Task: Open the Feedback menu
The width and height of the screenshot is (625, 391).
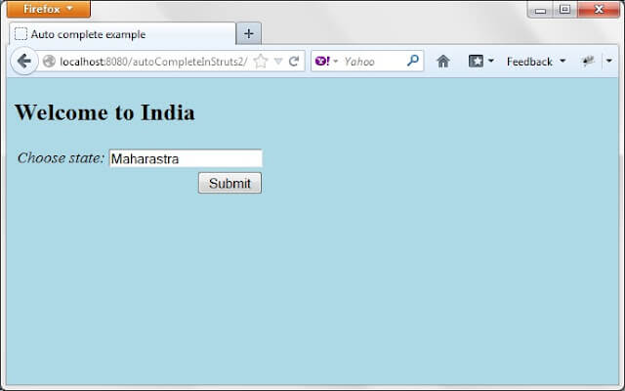Action: 536,62
